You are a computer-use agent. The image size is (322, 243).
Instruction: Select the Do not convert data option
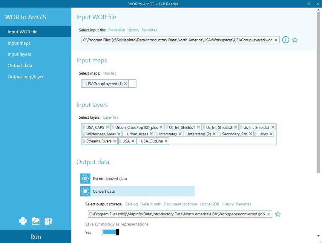(x=137, y=179)
